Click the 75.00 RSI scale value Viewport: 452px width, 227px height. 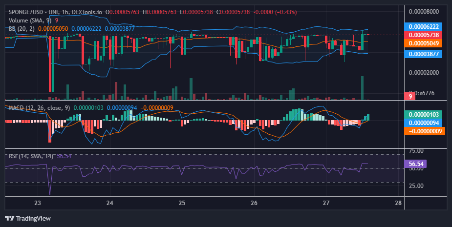tap(416, 151)
